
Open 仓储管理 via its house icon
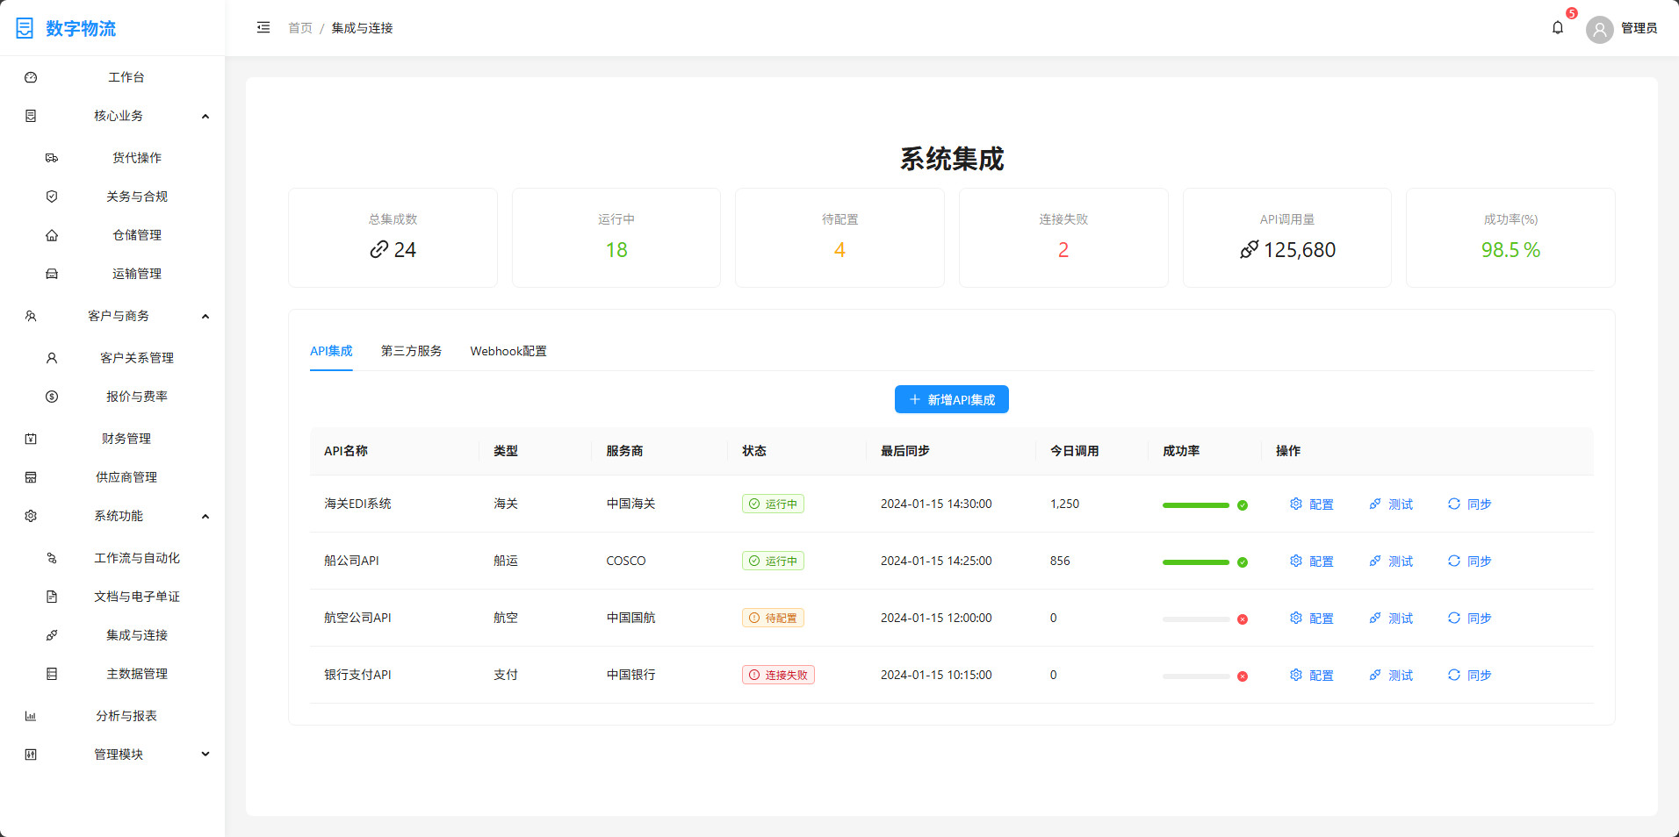[x=52, y=234]
